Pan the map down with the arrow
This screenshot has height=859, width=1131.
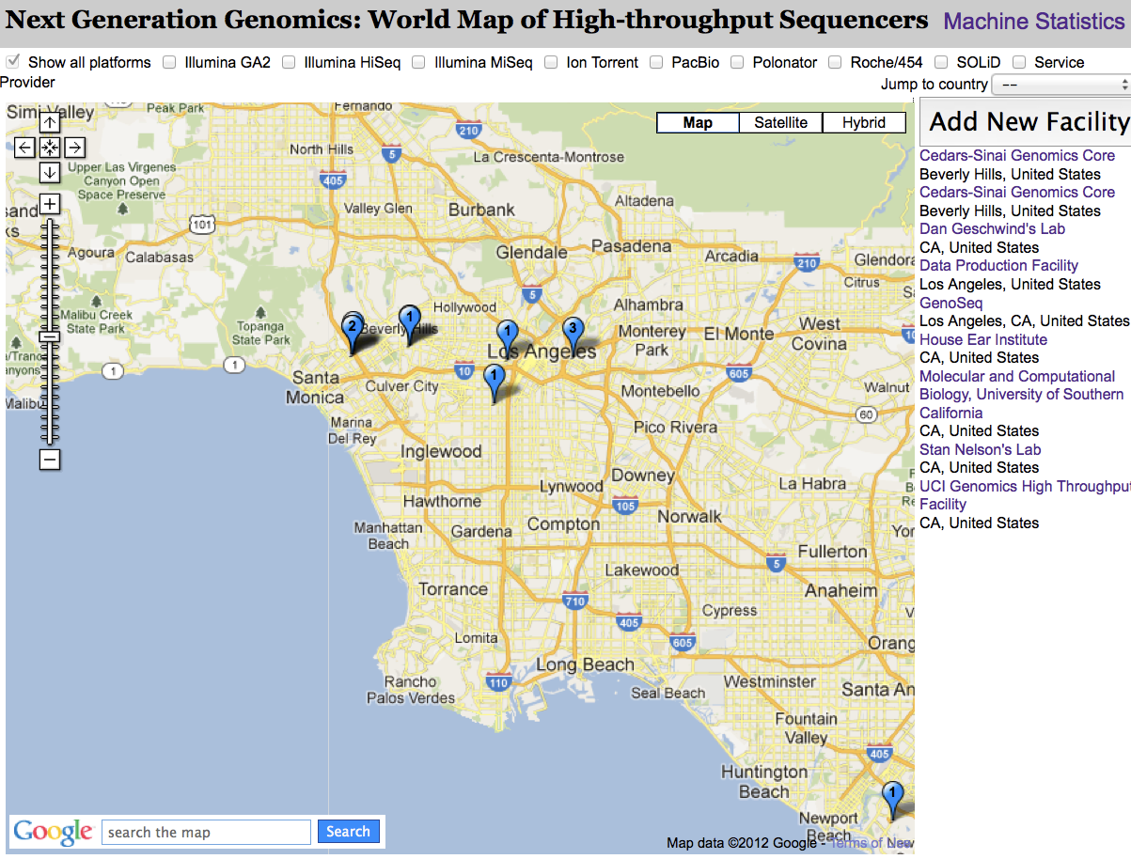coord(50,172)
